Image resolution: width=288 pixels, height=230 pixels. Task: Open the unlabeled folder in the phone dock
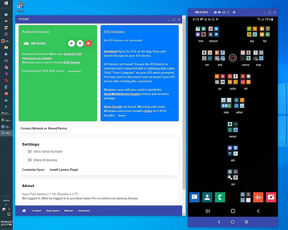coord(245,197)
